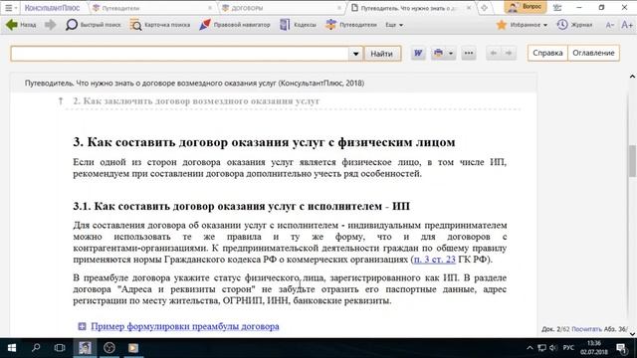The width and height of the screenshot is (637, 358).
Task: Increase font size with A+
Action: pyautogui.click(x=627, y=25)
